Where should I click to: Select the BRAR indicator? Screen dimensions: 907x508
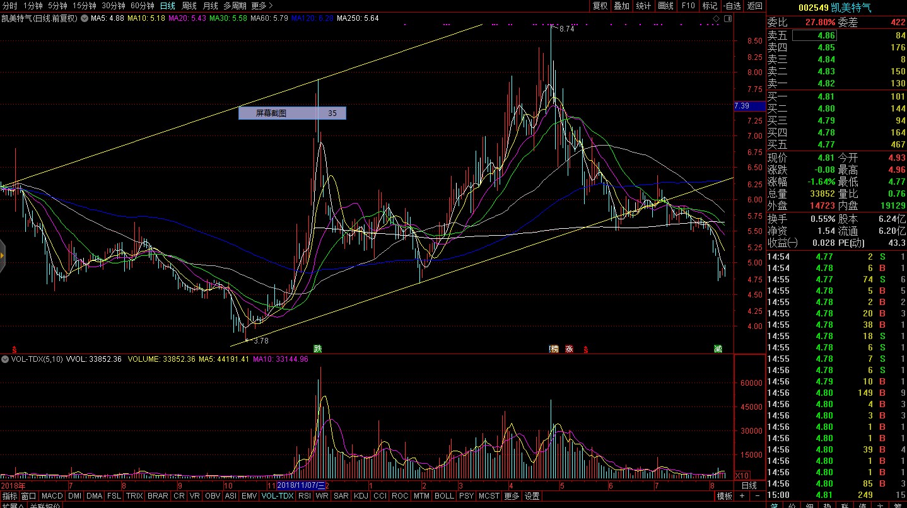pos(158,496)
